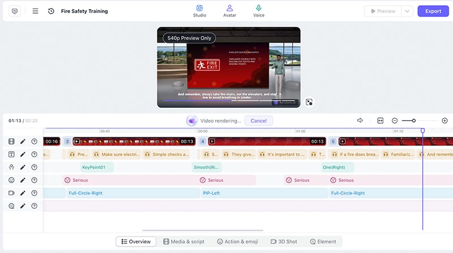The width and height of the screenshot is (453, 253).
Task: Select scene 3 video clip
Action: click(x=134, y=141)
